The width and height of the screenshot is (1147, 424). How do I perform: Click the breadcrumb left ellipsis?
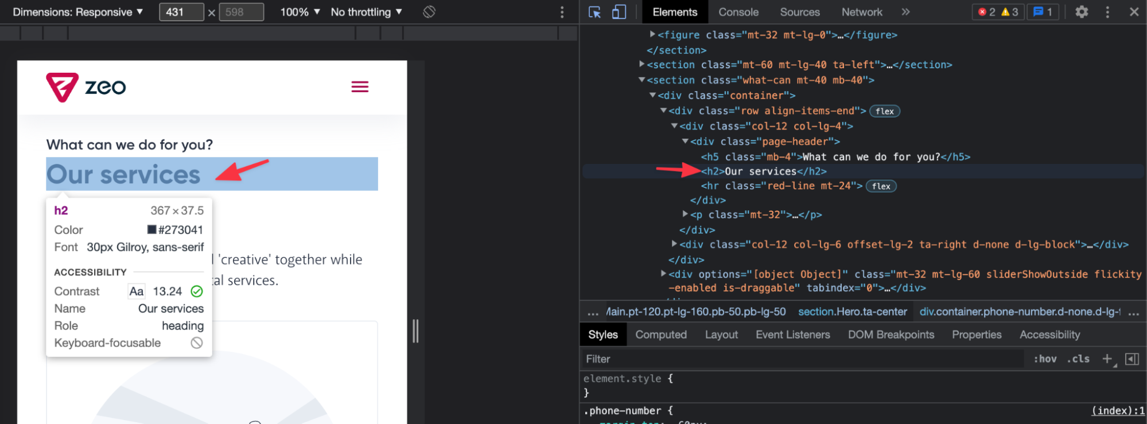[x=593, y=312]
